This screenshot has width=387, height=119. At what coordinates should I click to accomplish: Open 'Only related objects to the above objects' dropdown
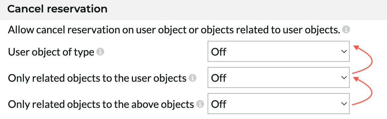point(279,104)
